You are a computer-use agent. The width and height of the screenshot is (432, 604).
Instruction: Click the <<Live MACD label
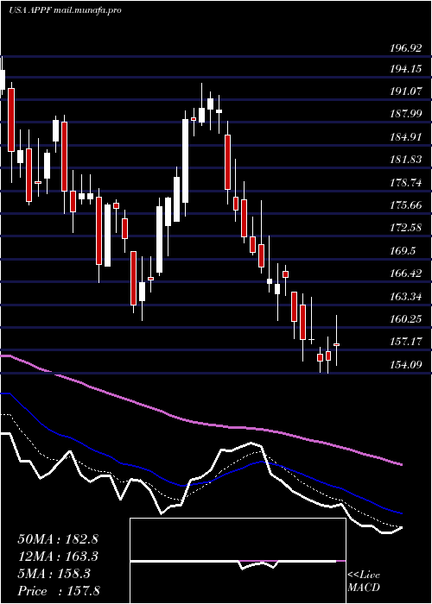point(364,582)
